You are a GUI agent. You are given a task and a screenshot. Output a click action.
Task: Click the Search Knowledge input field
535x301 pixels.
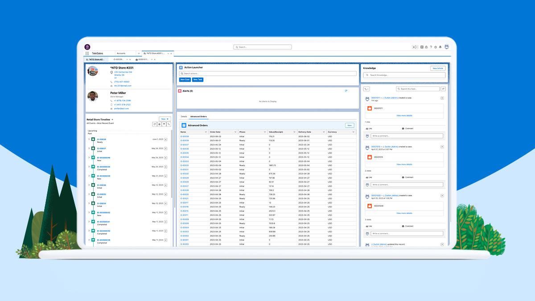point(404,75)
